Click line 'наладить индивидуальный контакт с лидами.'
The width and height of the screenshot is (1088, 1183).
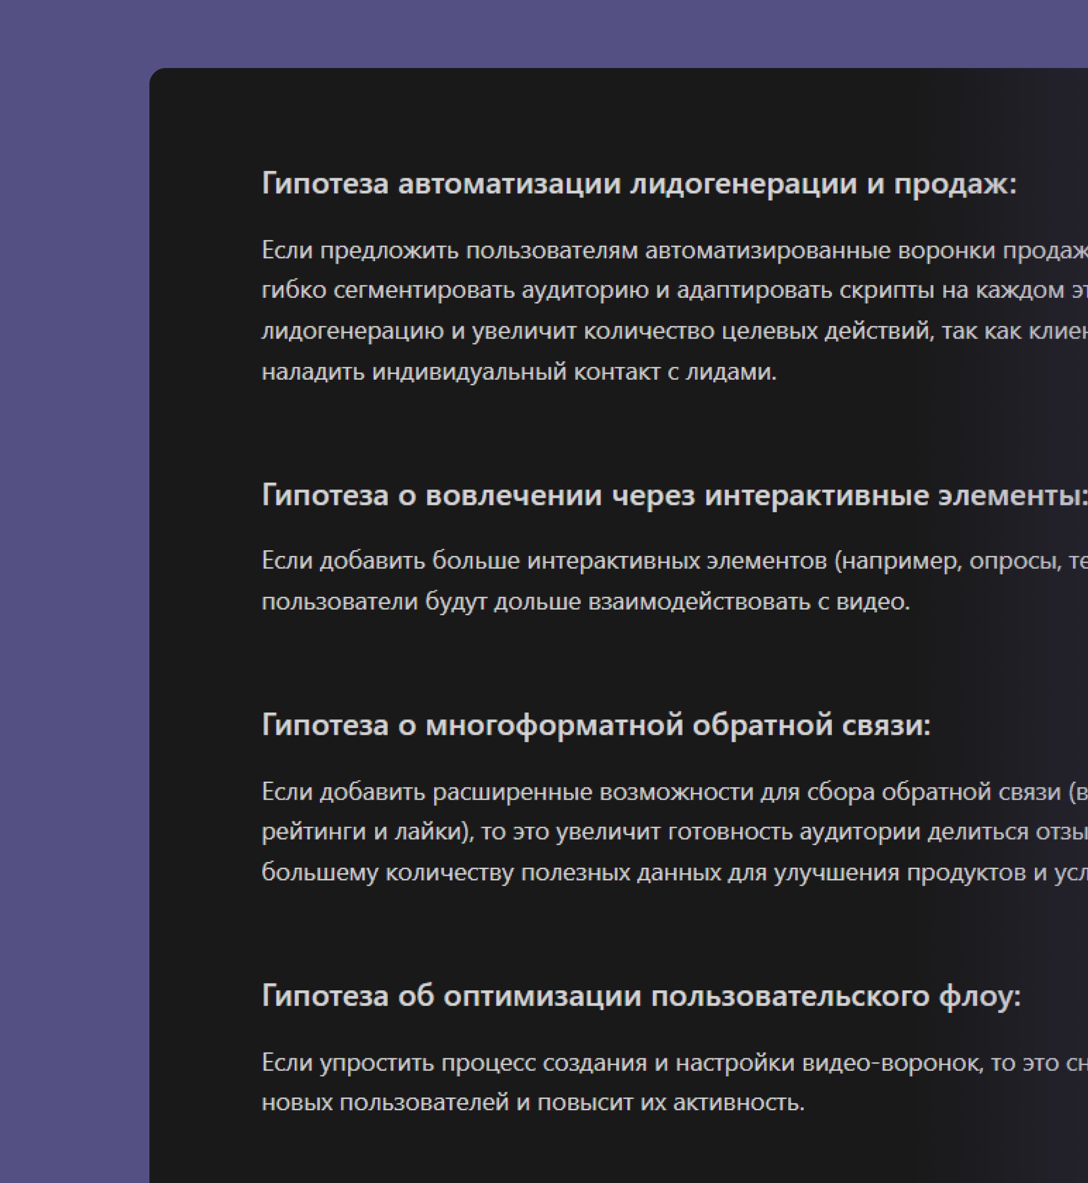coord(519,371)
